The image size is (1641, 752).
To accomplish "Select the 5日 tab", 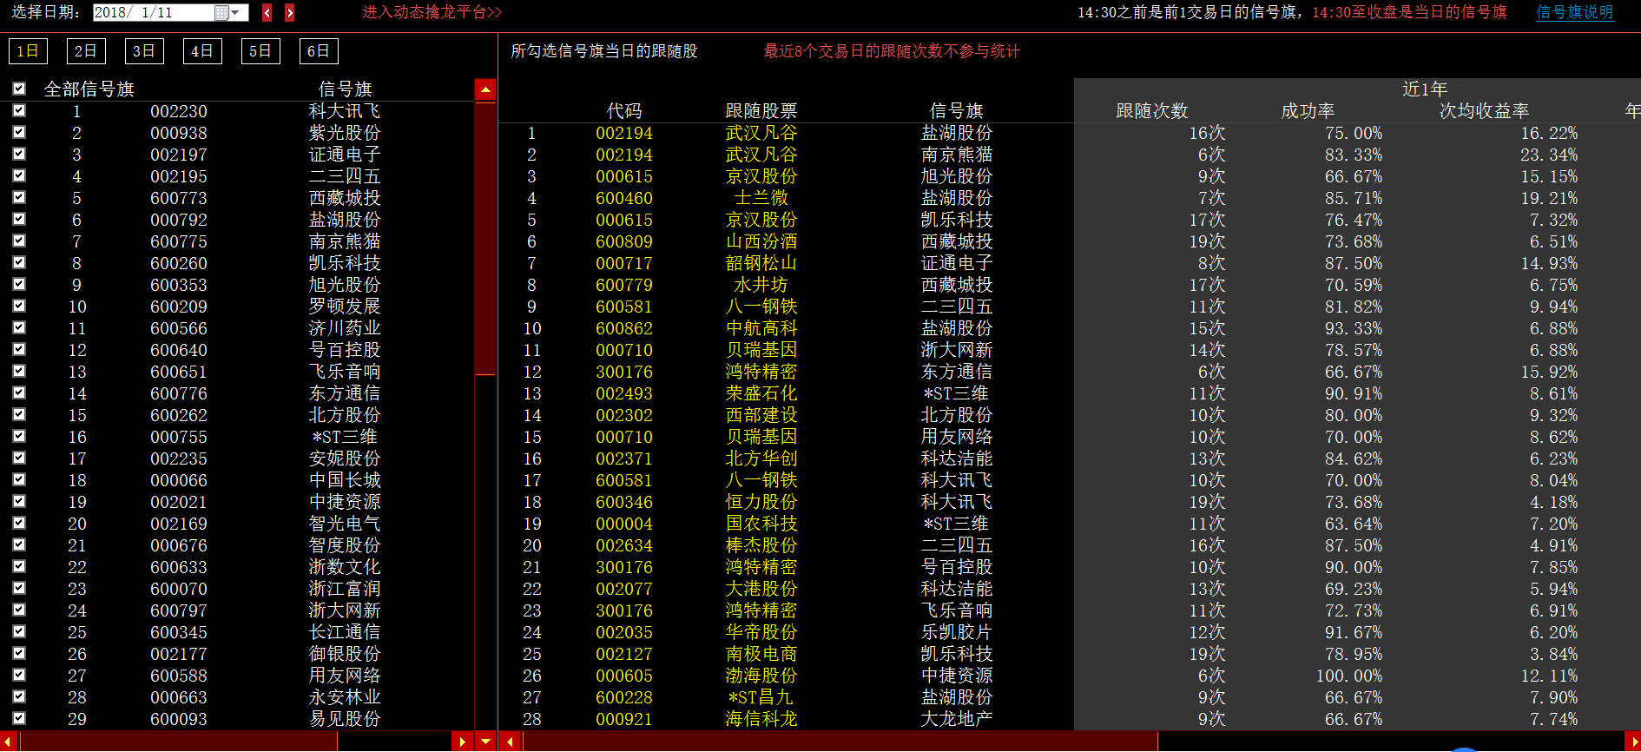I will pyautogui.click(x=260, y=51).
